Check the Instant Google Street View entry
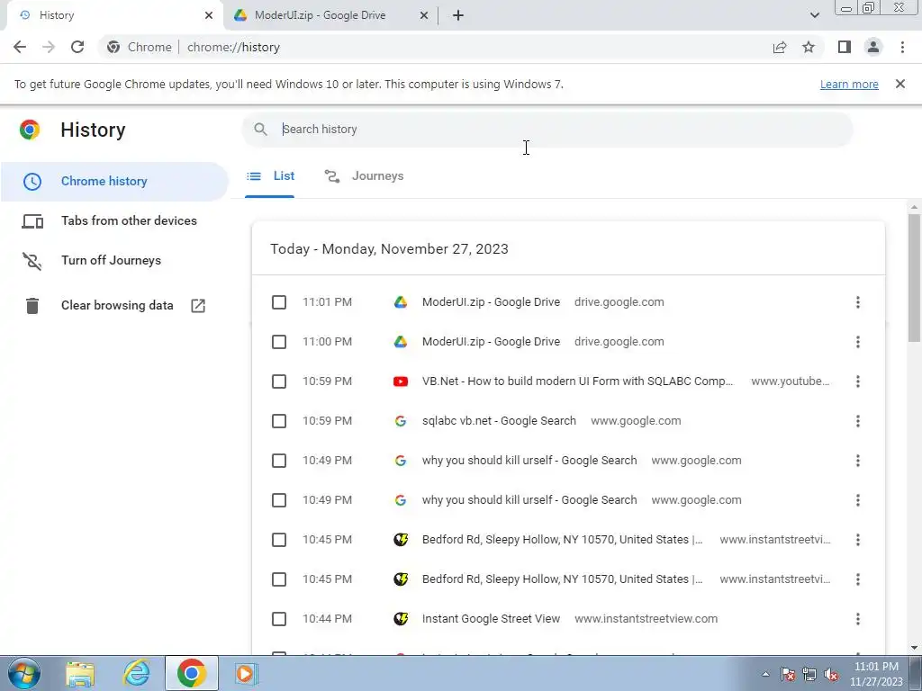 click(279, 619)
